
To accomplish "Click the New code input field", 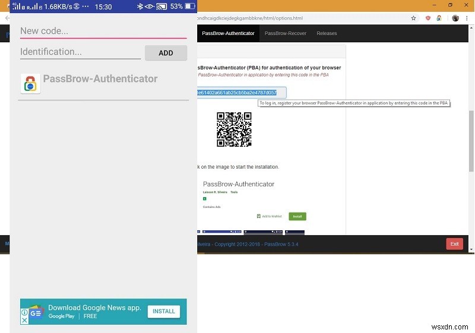I will 103,31.
